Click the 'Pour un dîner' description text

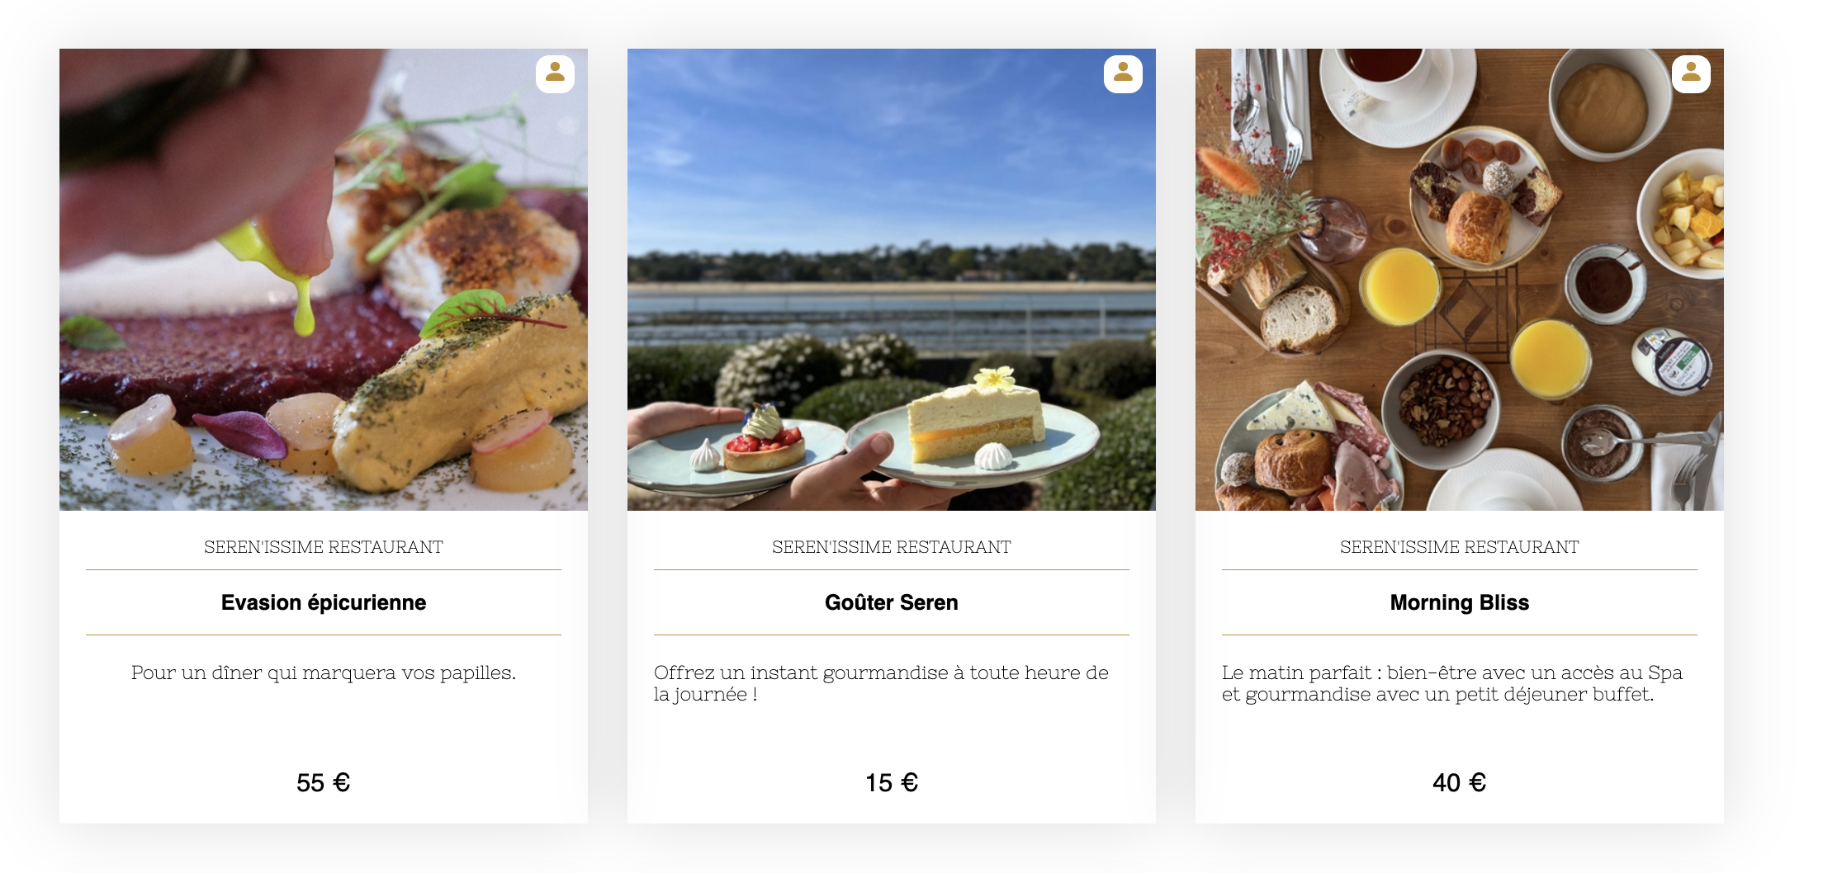pyautogui.click(x=324, y=672)
